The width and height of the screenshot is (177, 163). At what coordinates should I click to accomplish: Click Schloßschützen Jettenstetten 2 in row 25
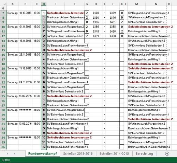[69, 96]
